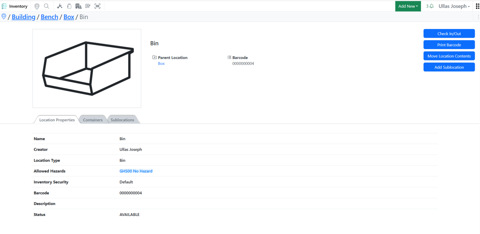Go to Bench in the breadcrumb
Viewport: 480px width, 234px height.
point(49,17)
